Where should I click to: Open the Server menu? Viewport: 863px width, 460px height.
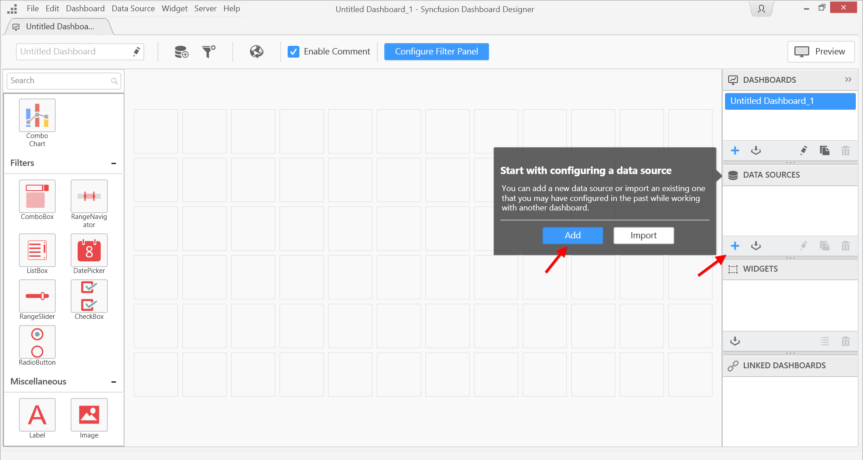pos(205,9)
